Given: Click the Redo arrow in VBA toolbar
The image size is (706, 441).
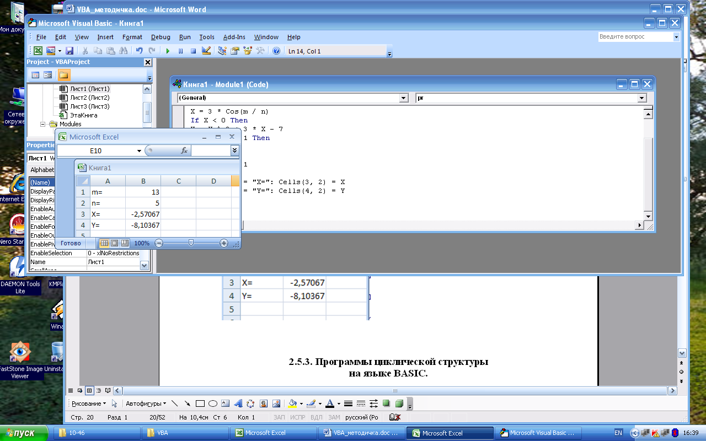Looking at the screenshot, I should pos(152,51).
